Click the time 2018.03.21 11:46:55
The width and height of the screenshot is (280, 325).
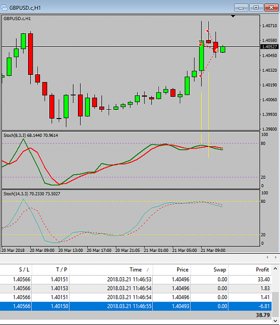pyautogui.click(x=129, y=306)
